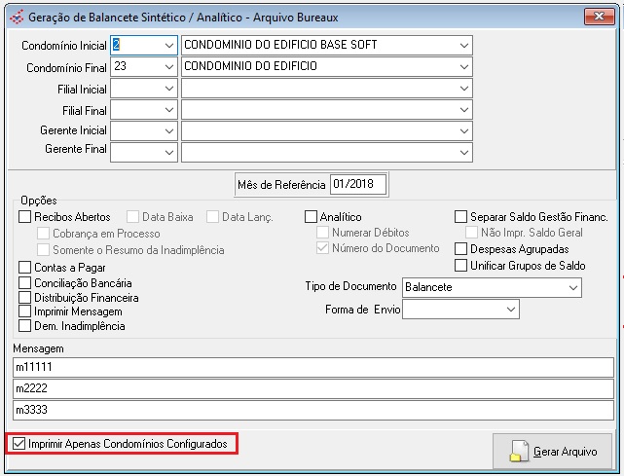Click the Mês de Referência field
Screen dimensions: 624x476
pos(357,184)
